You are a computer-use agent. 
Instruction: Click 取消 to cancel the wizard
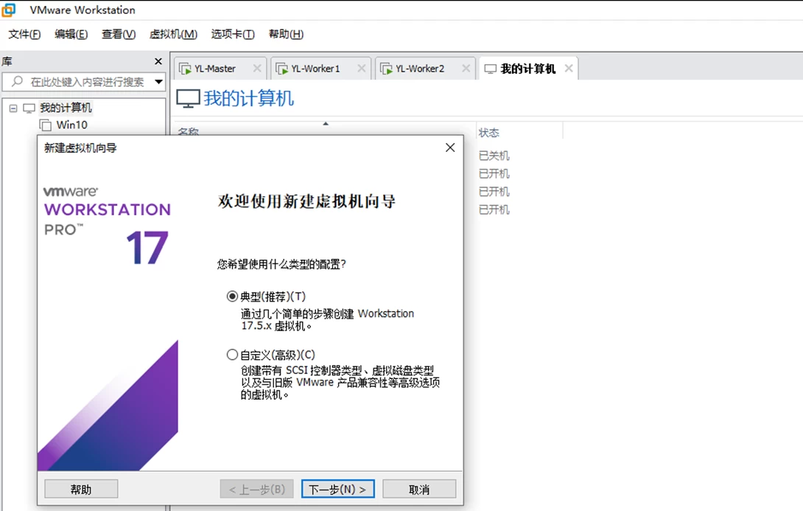pos(419,489)
